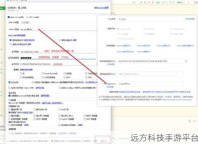Select the 使用自有证书 radio button

click(11, 40)
